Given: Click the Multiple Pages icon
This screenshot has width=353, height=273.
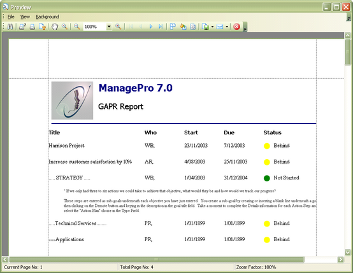Looking at the screenshot, I should pos(173,27).
